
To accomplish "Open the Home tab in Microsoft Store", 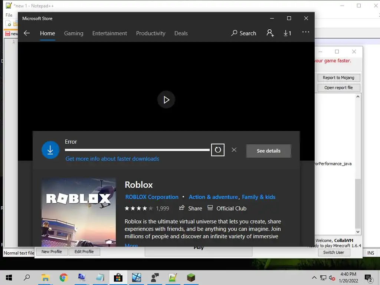I will pyautogui.click(x=47, y=33).
